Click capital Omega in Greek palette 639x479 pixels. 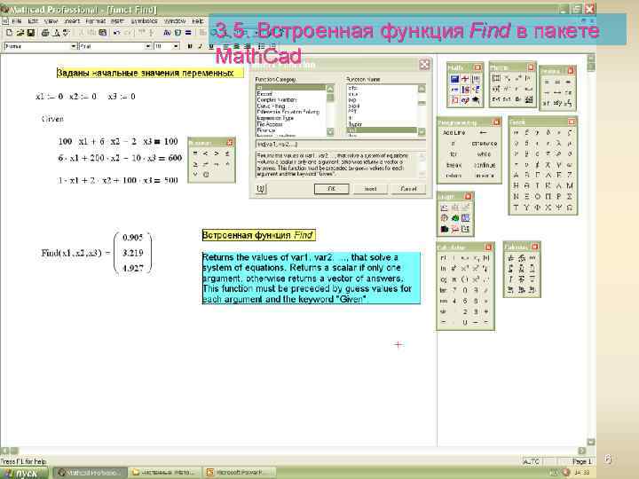point(569,207)
